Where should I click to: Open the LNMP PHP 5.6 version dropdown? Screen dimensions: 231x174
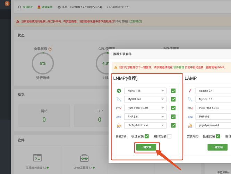click(145, 117)
